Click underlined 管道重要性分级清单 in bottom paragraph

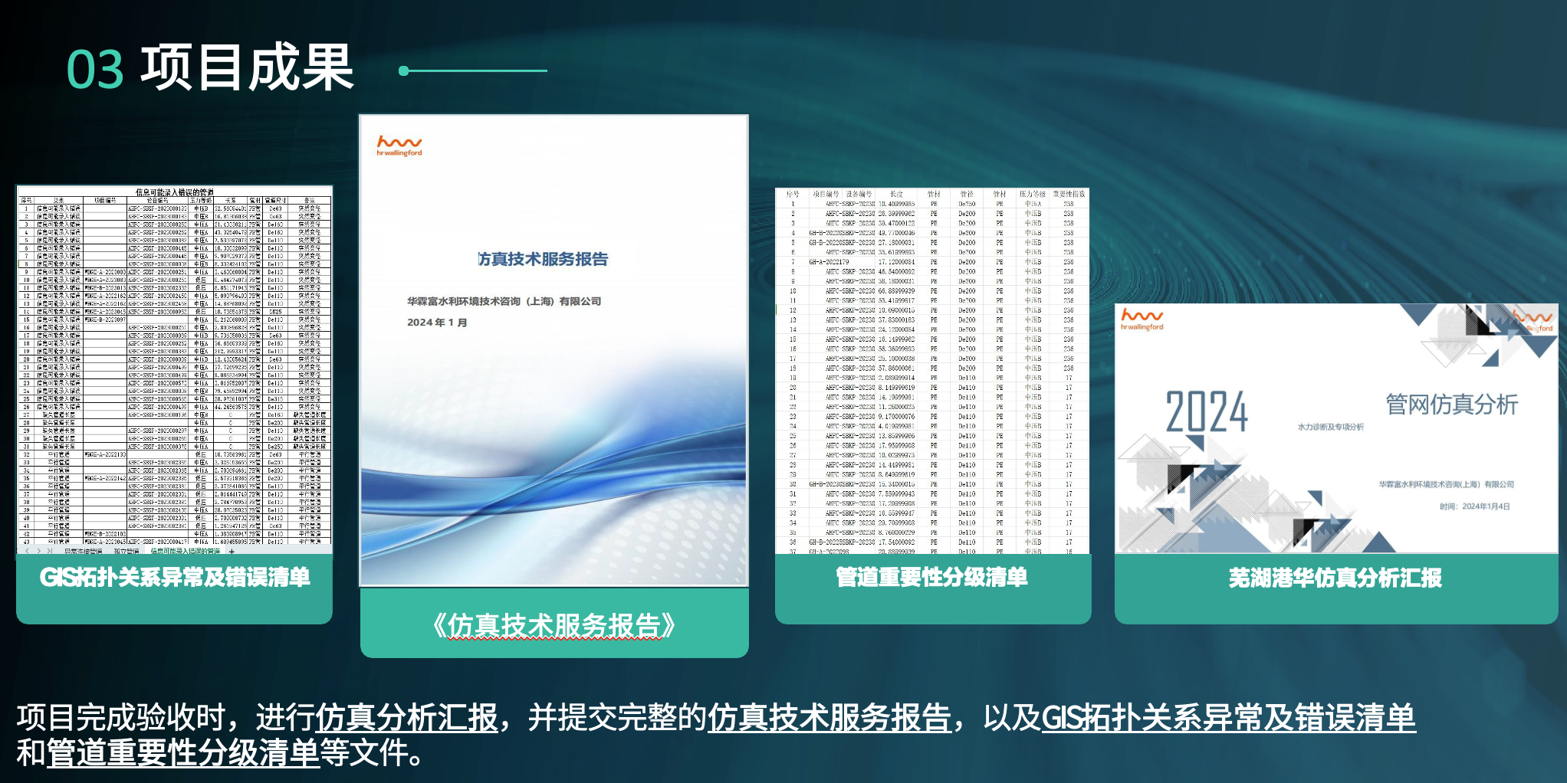pos(182,753)
